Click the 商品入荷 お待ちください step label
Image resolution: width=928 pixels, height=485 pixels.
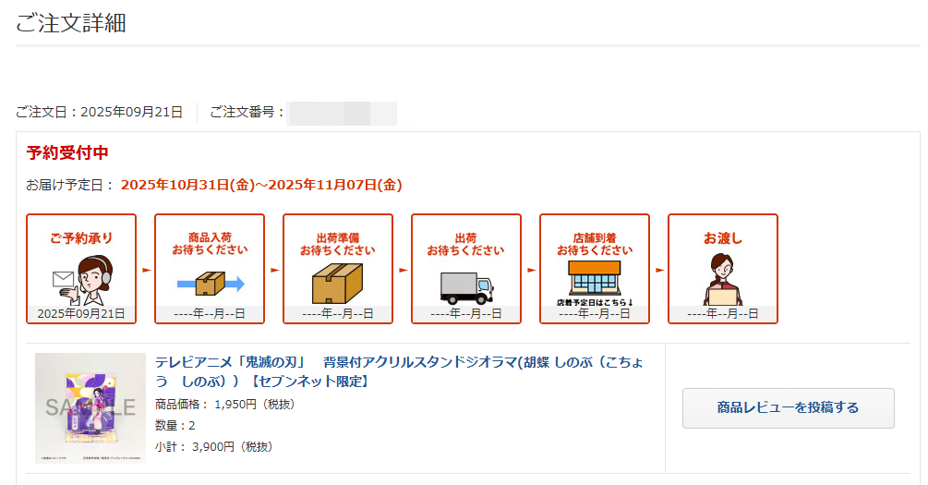coord(210,244)
